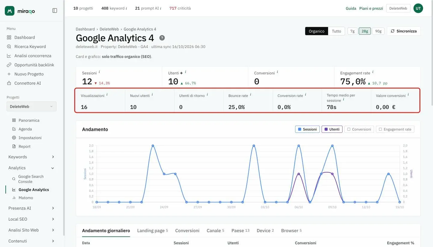Click the Sincronizza button
The height and width of the screenshot is (247, 433).
point(404,31)
